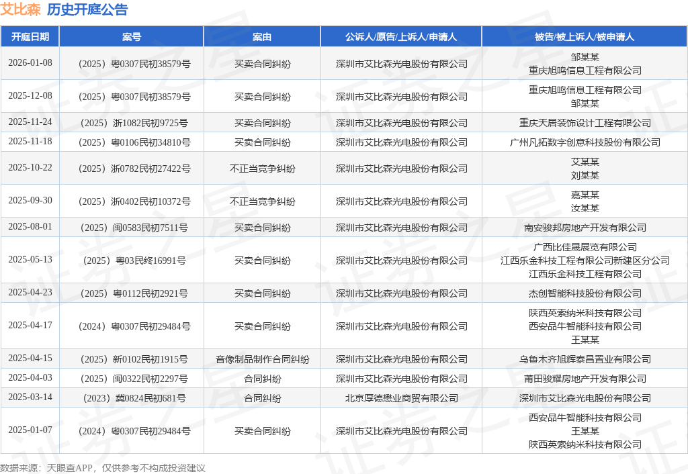
Task: Select case number (2025)浙0402民初10372号
Action: point(134,201)
